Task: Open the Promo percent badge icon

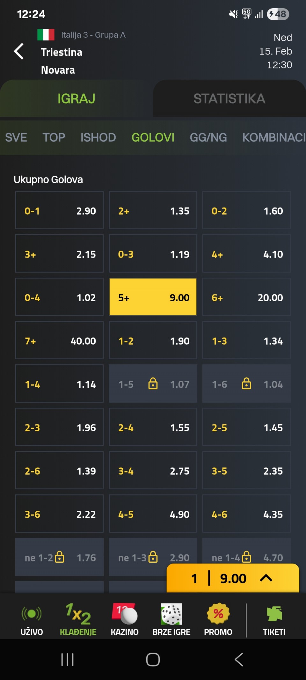Action: [218, 614]
